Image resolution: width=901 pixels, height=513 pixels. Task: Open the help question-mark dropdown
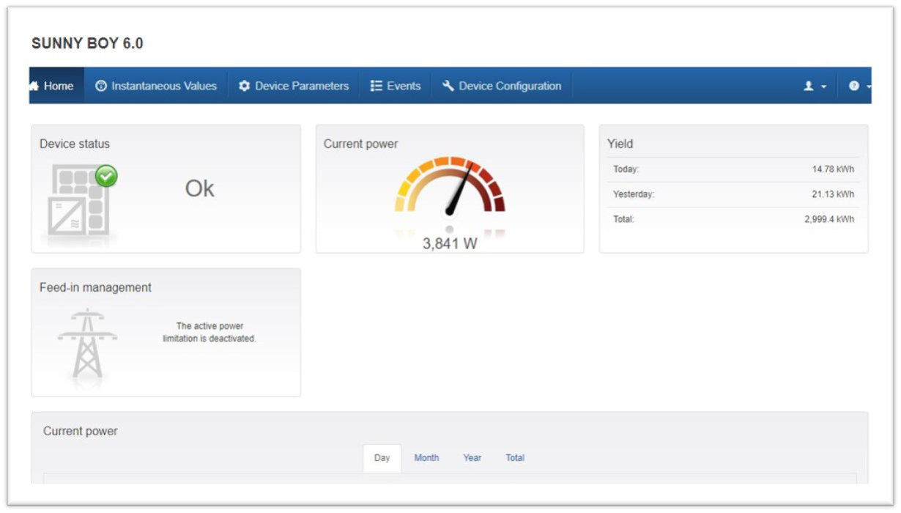859,86
